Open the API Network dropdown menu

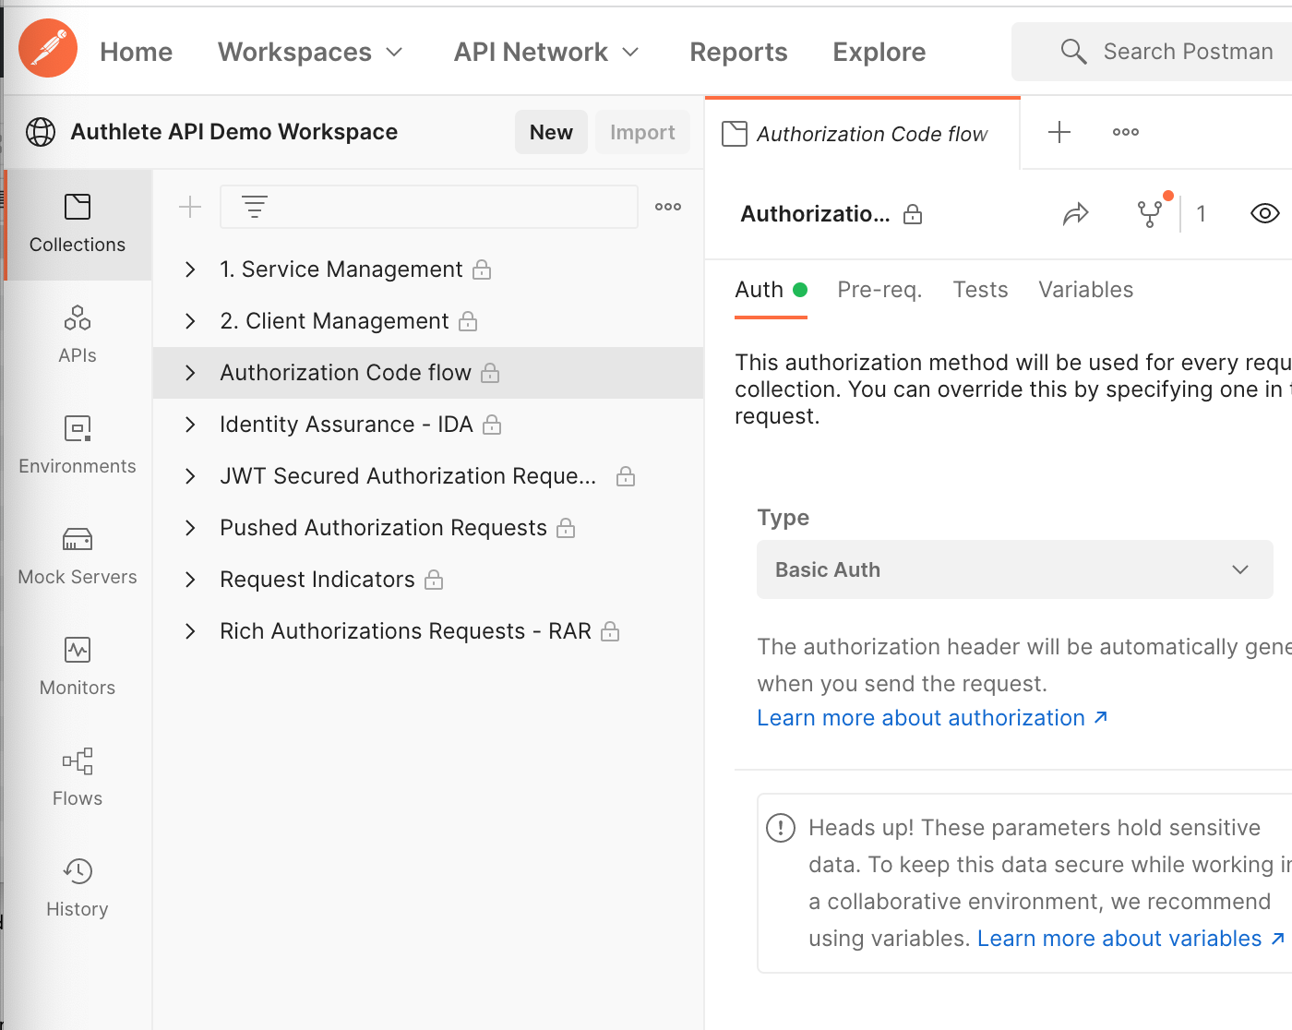(546, 52)
